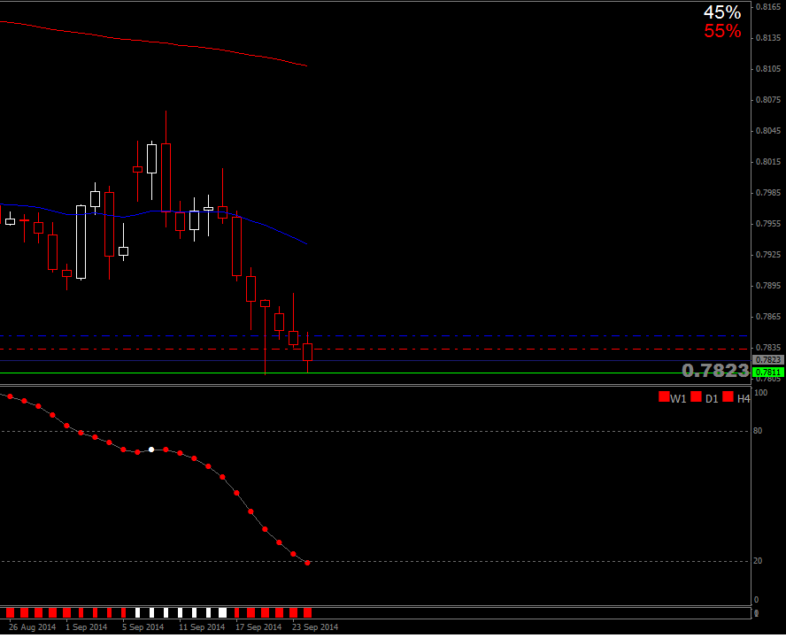786x638 pixels.
Task: Click the red H4 timeframe square
Action: pyautogui.click(x=728, y=397)
